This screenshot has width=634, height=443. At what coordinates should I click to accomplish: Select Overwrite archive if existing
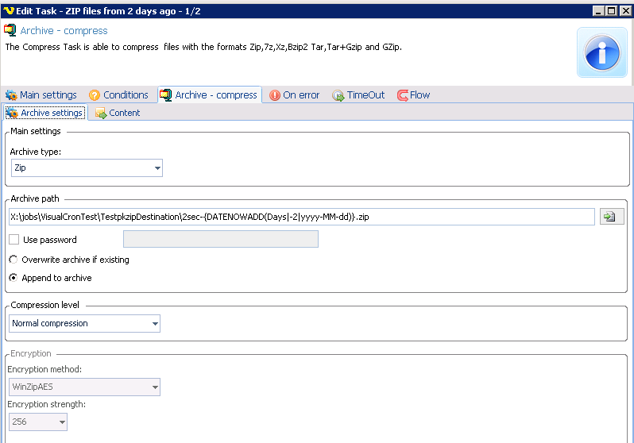coord(14,260)
